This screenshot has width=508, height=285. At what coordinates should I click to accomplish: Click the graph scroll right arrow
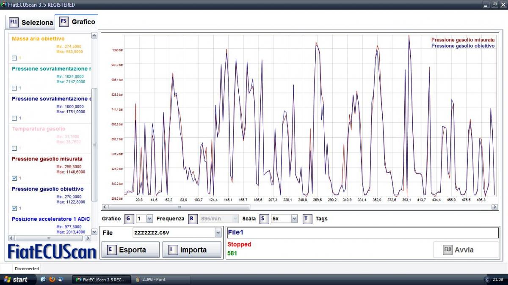coord(495,207)
